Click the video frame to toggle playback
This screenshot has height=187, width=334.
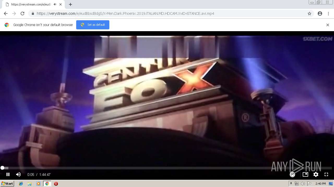pos(167,99)
